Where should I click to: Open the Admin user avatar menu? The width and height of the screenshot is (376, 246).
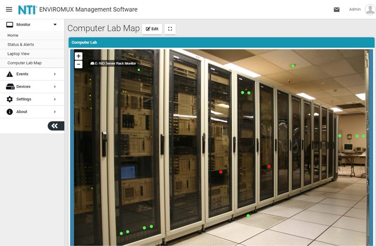[x=370, y=9]
